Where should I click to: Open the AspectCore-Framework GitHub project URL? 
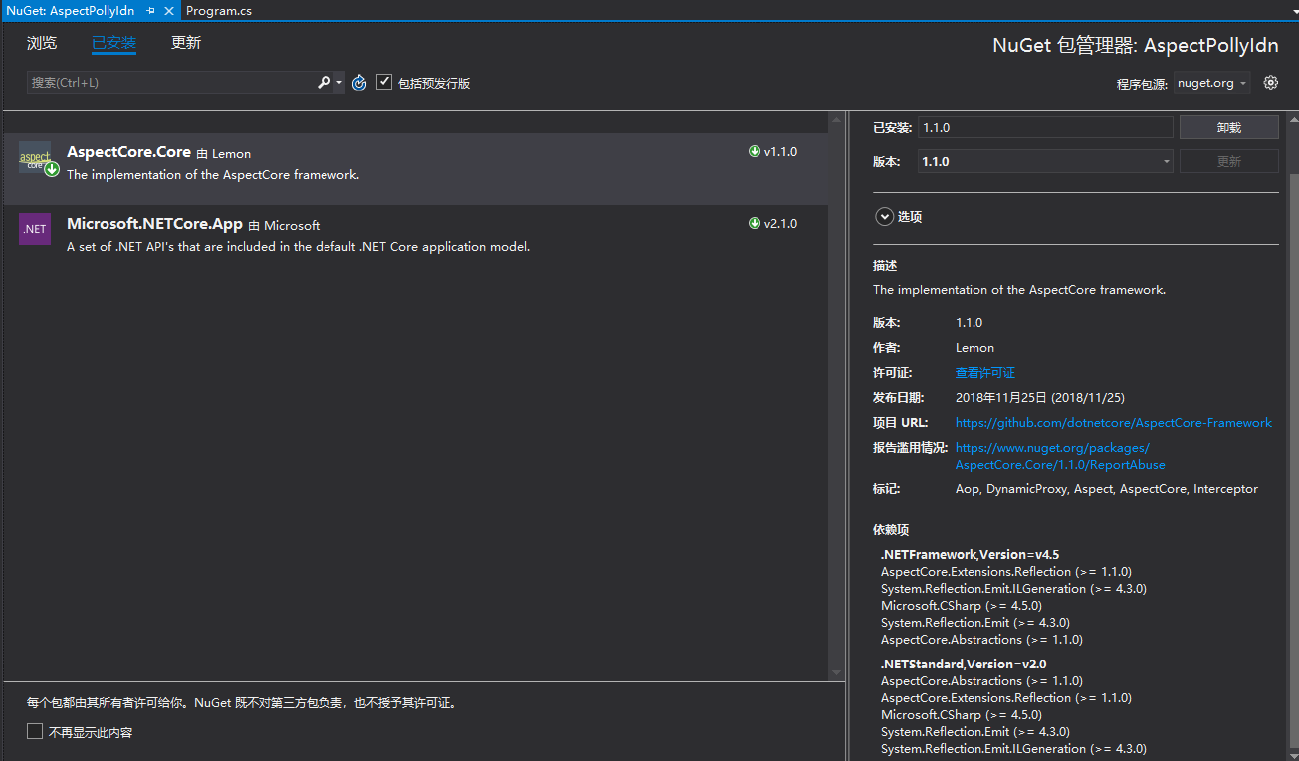pyautogui.click(x=1114, y=423)
